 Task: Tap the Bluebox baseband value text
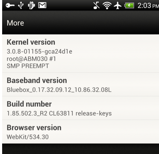[x=59, y=90]
